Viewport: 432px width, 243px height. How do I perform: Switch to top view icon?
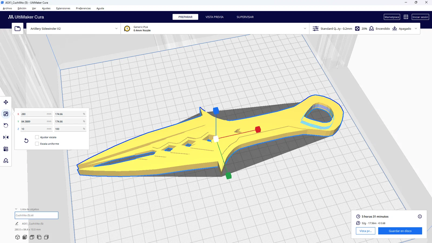tap(32, 237)
